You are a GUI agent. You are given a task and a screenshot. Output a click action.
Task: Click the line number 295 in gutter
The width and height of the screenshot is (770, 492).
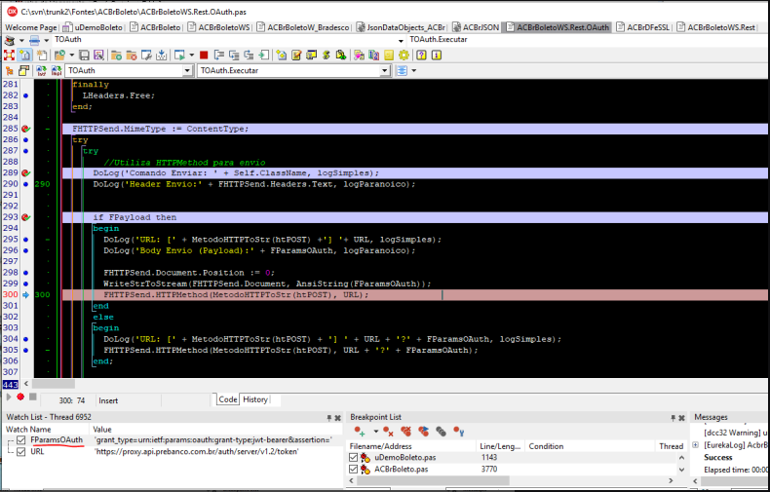pos(11,239)
